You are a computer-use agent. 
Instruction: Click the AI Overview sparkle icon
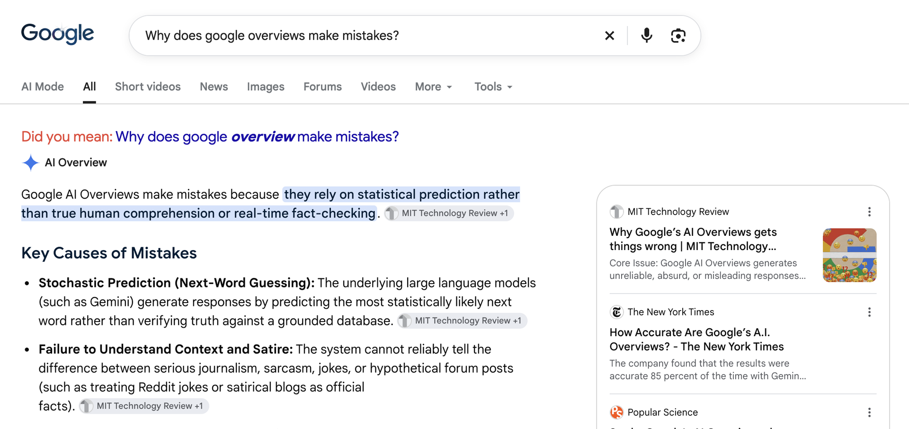[x=30, y=162]
